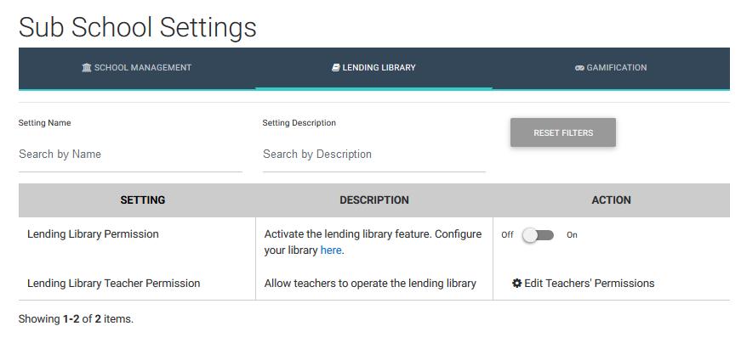
Task: Focus the Search by Description field
Action: 373,155
